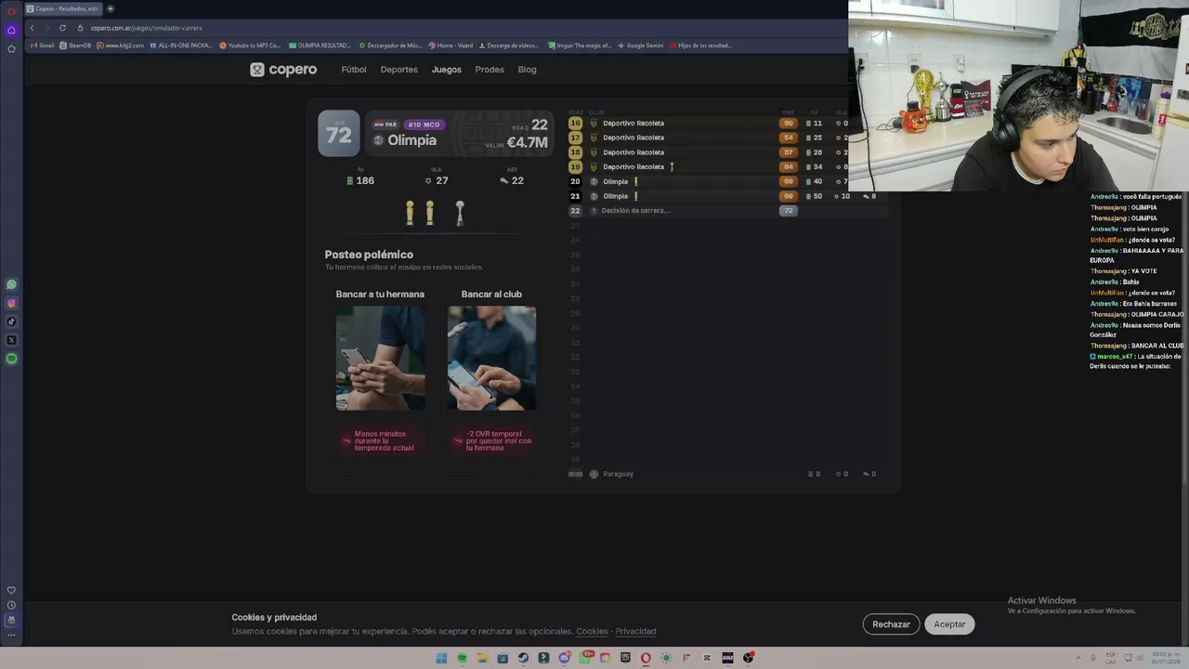This screenshot has height=669, width=1189.
Task: Open WhatsApp in the Opera sidebar
Action: pos(11,284)
